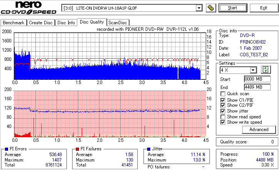The image size is (279, 170).
Task: Toggle Show C2/PIF checkbox
Action: click(x=223, y=105)
